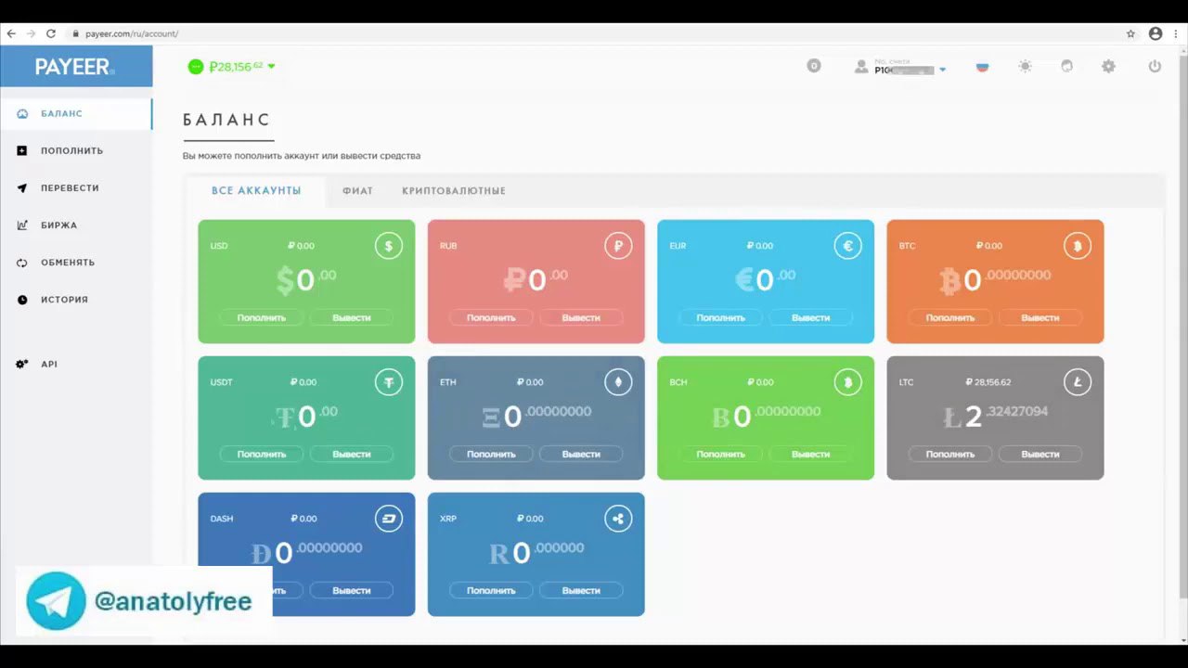The width and height of the screenshot is (1188, 668).
Task: Click Вывести on the DASH card
Action: click(x=352, y=590)
